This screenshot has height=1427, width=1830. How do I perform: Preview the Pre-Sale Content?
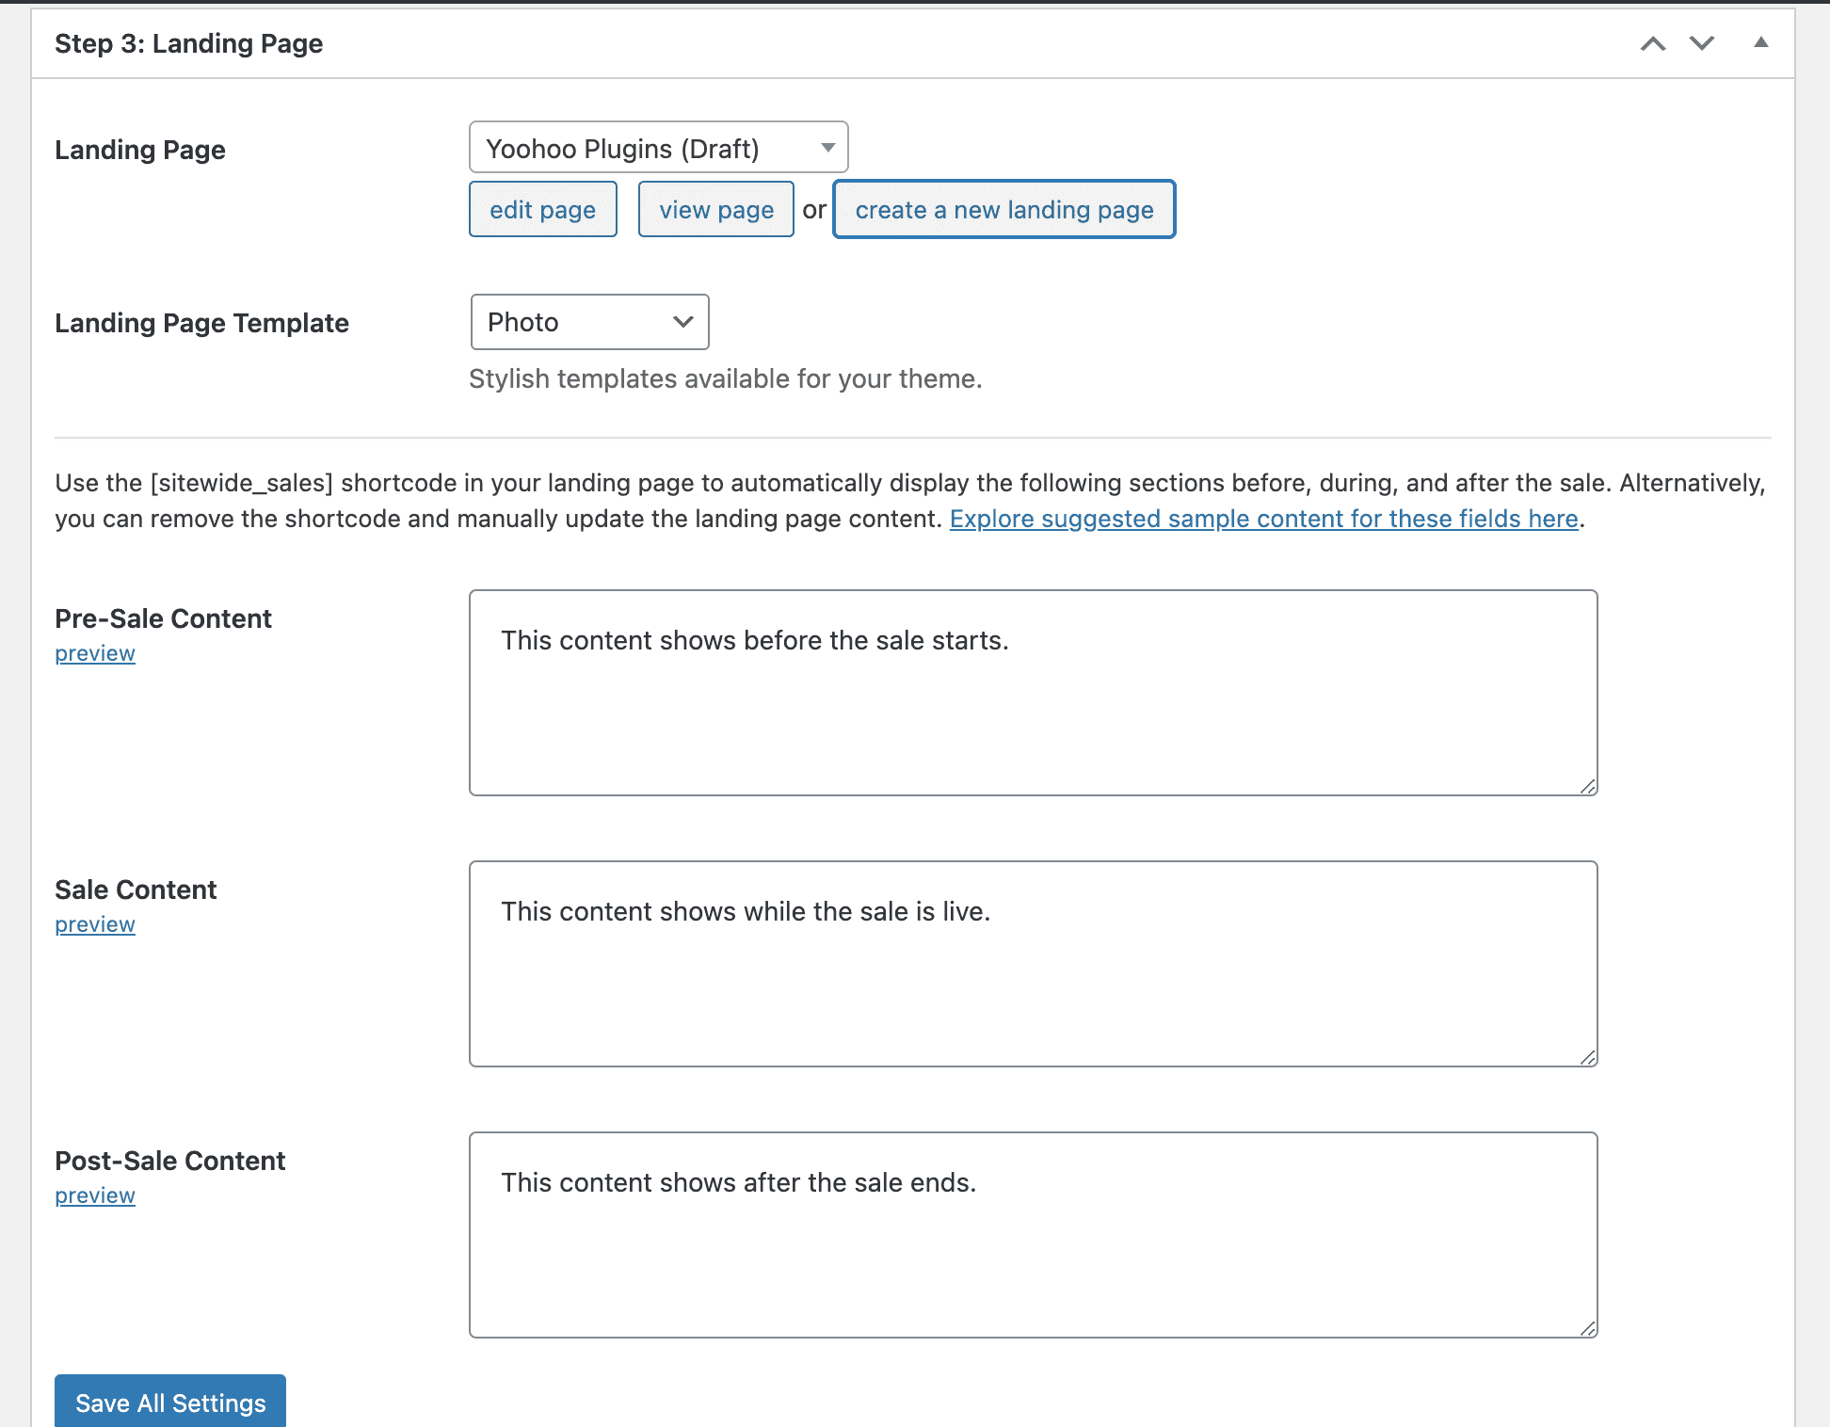(95, 653)
